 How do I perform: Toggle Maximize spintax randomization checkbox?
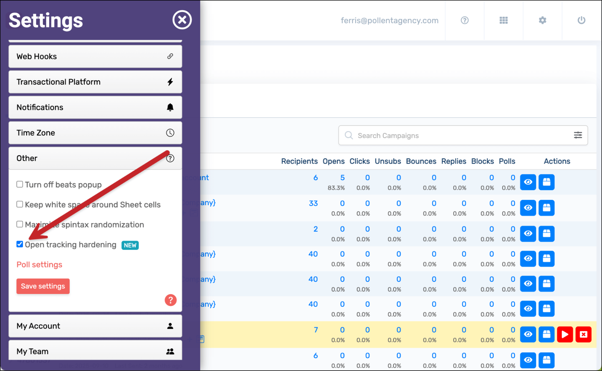point(20,224)
